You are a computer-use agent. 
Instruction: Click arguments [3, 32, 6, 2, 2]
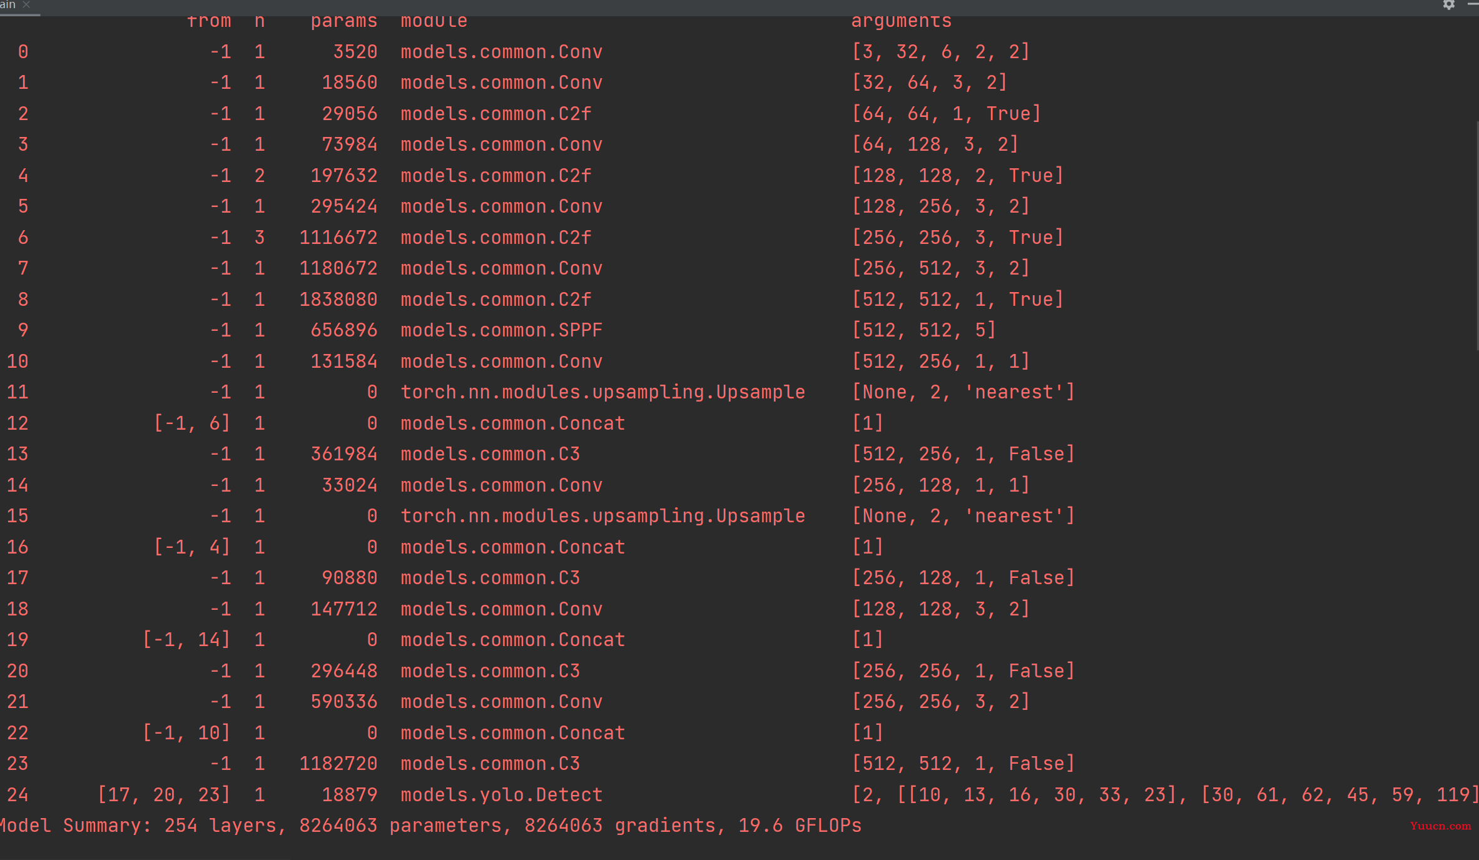(x=940, y=52)
